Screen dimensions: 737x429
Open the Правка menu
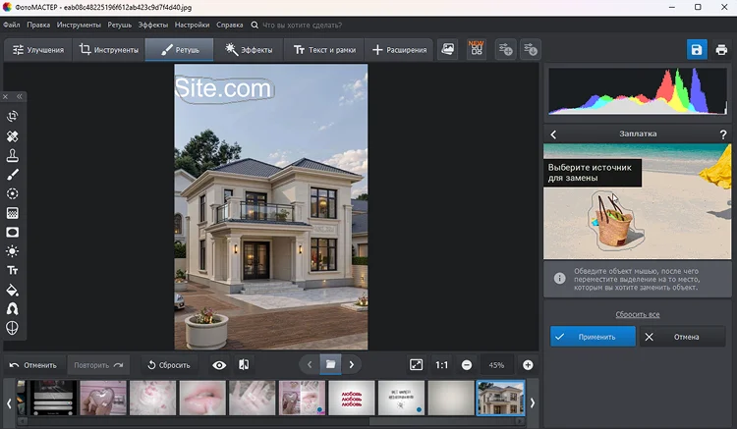point(38,25)
